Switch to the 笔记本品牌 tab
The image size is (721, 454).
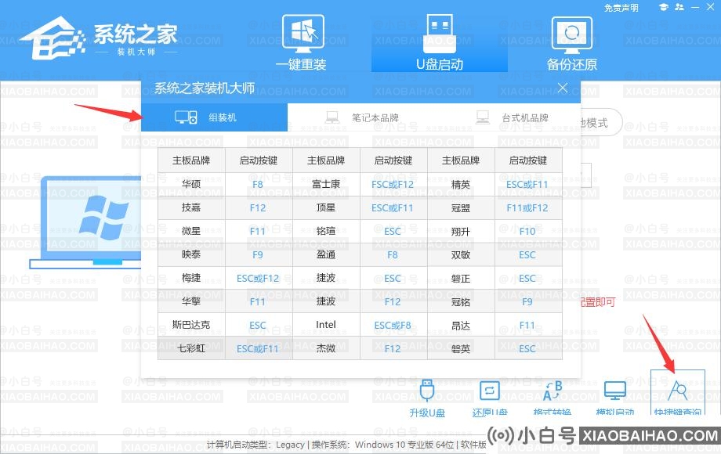tap(362, 117)
